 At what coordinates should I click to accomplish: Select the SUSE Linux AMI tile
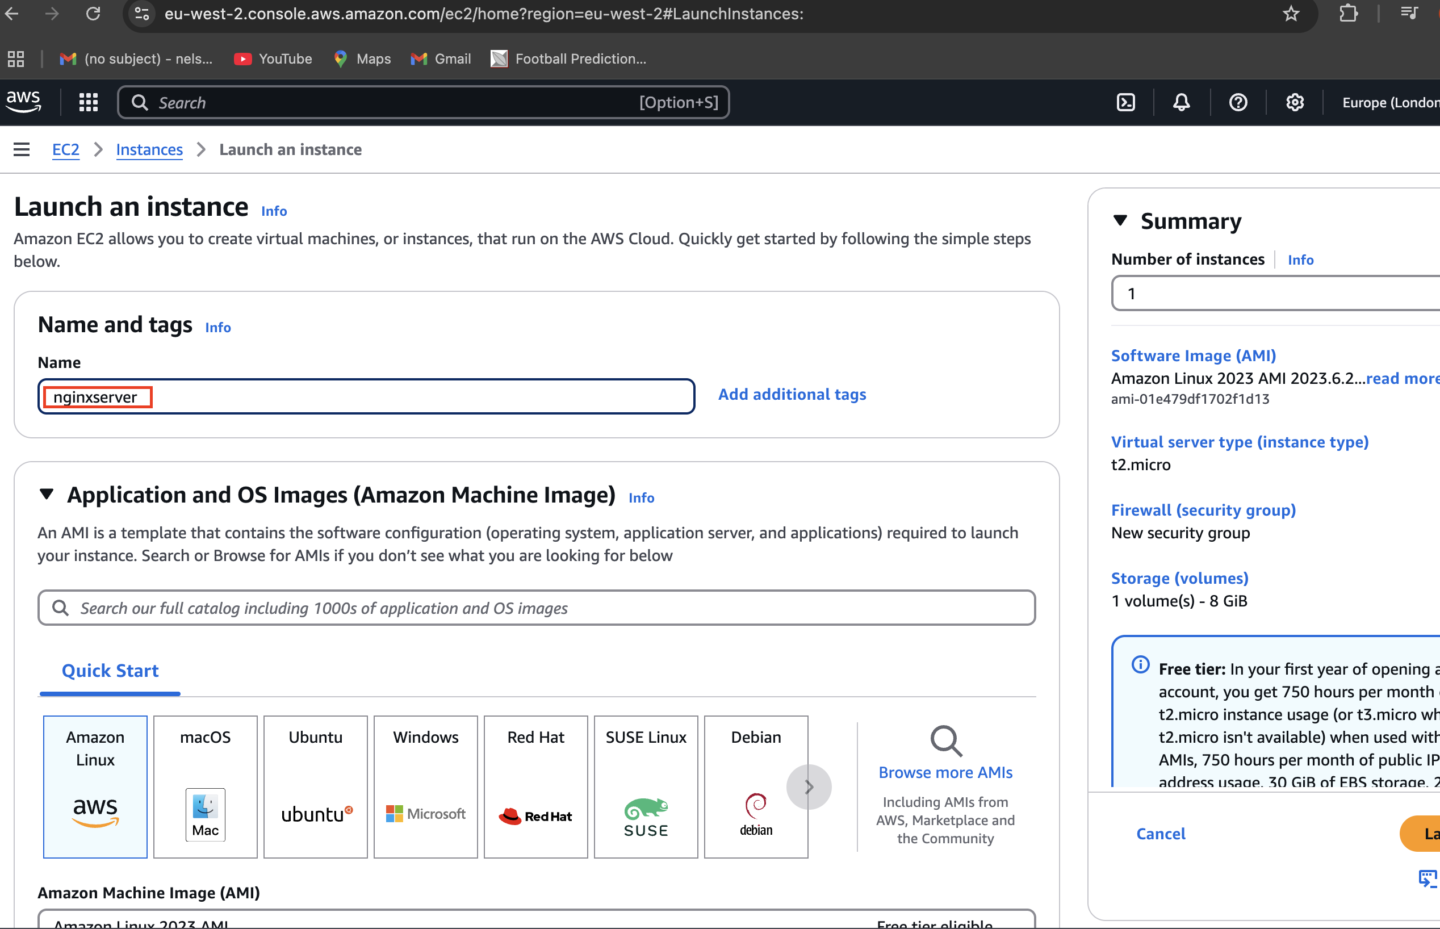tap(646, 786)
